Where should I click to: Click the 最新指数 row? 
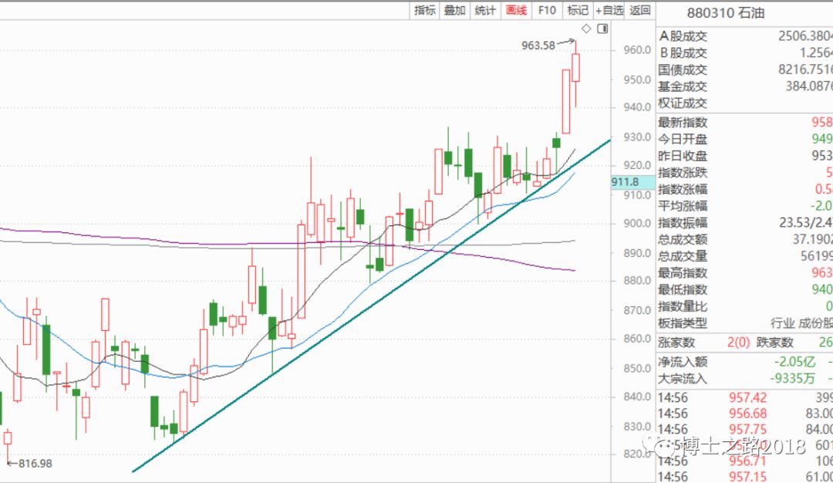click(x=745, y=122)
